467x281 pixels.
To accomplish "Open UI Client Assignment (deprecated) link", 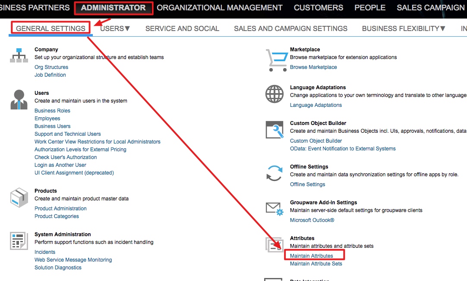I will tap(74, 172).
